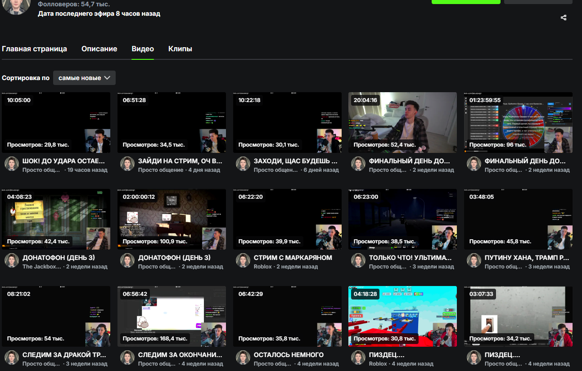Viewport: 582px width, 371px height.
Task: Click the 03:48:05 duration badge
Action: [x=482, y=197]
